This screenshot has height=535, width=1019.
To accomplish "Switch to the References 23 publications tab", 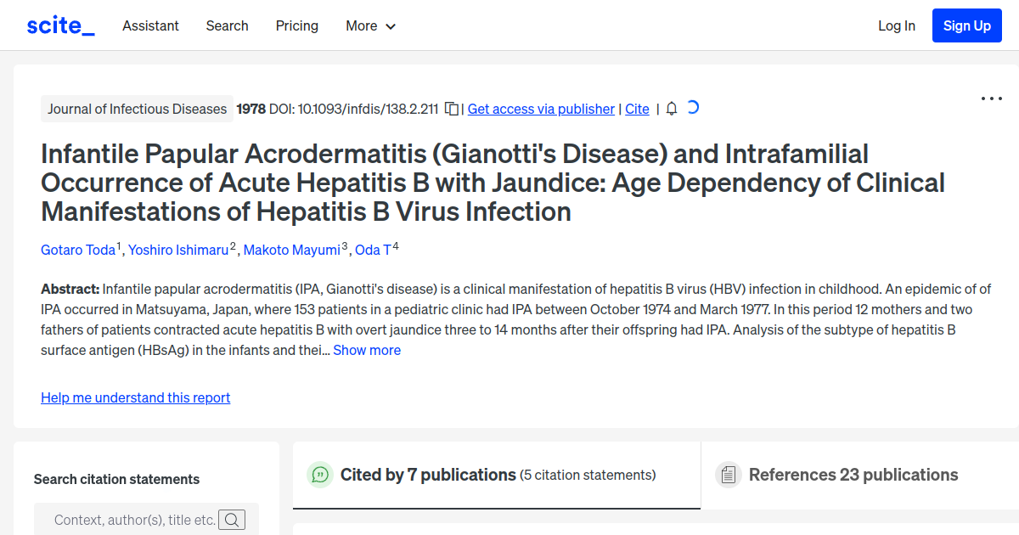I will coord(853,474).
